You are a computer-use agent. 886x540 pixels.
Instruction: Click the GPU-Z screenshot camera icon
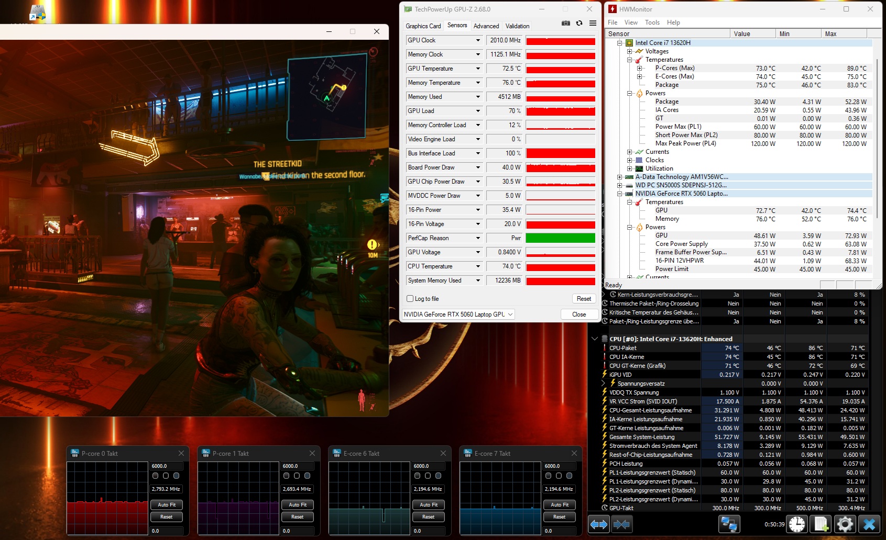pos(565,23)
